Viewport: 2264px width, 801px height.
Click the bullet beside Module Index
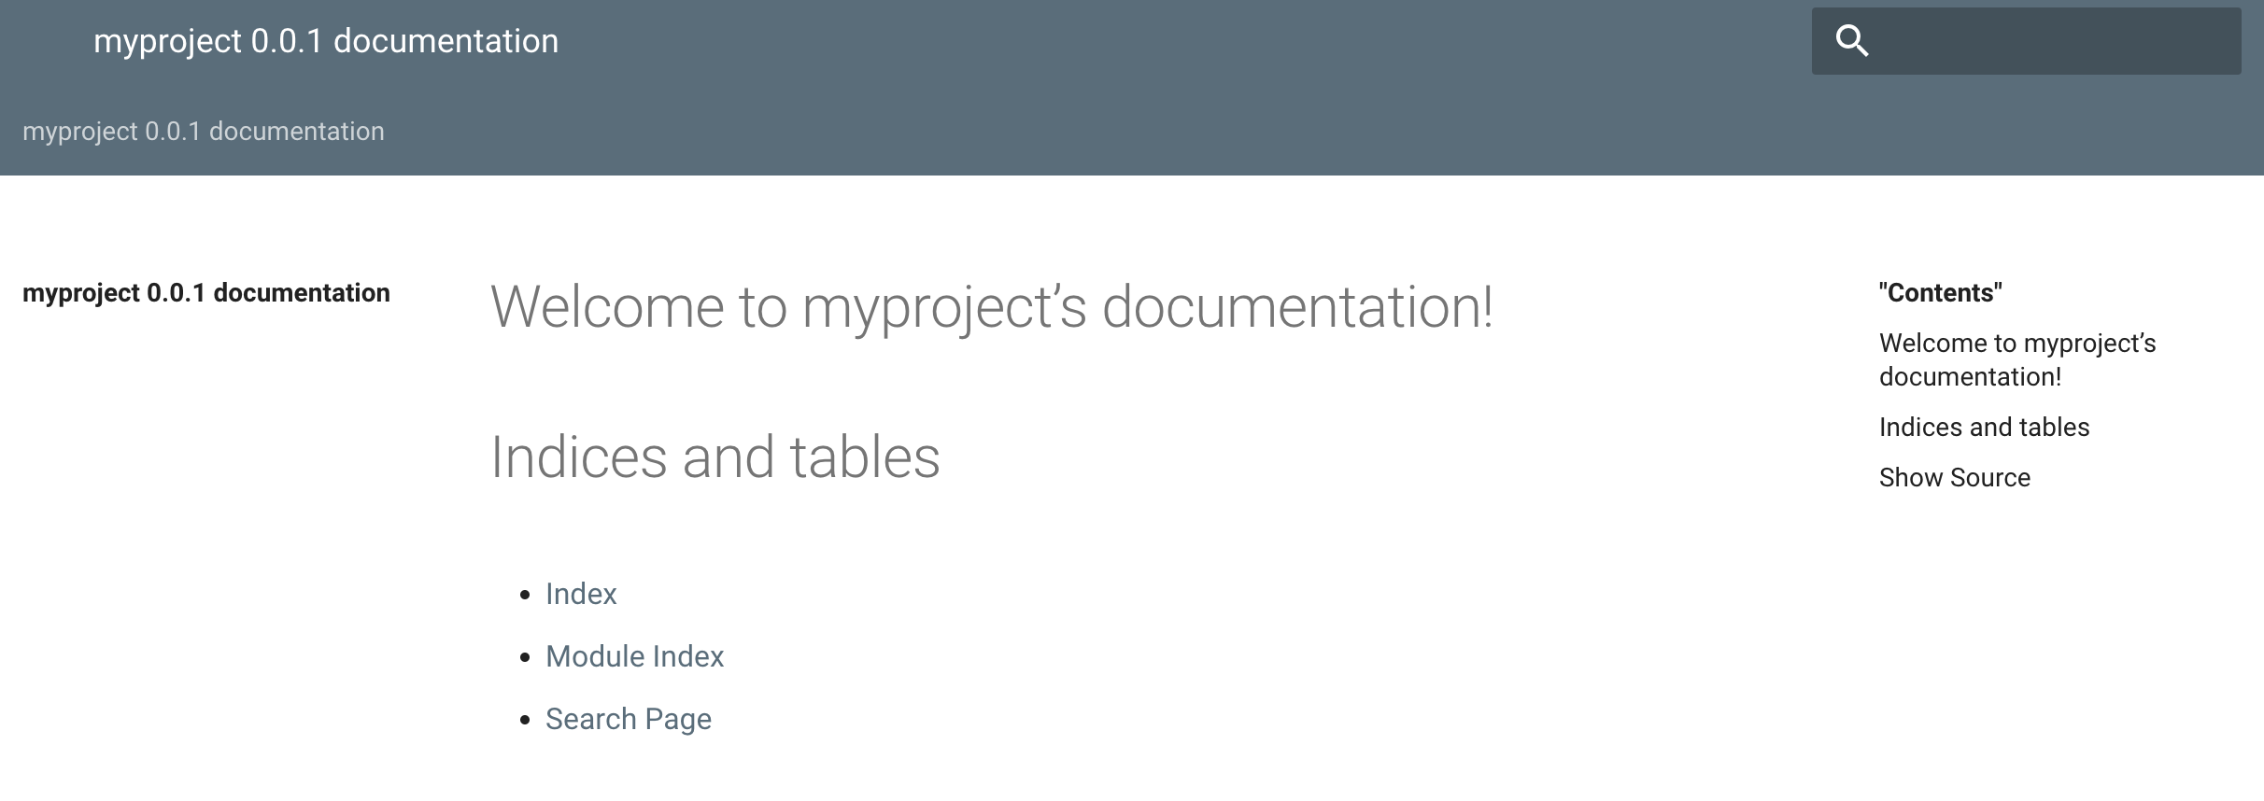click(x=525, y=658)
